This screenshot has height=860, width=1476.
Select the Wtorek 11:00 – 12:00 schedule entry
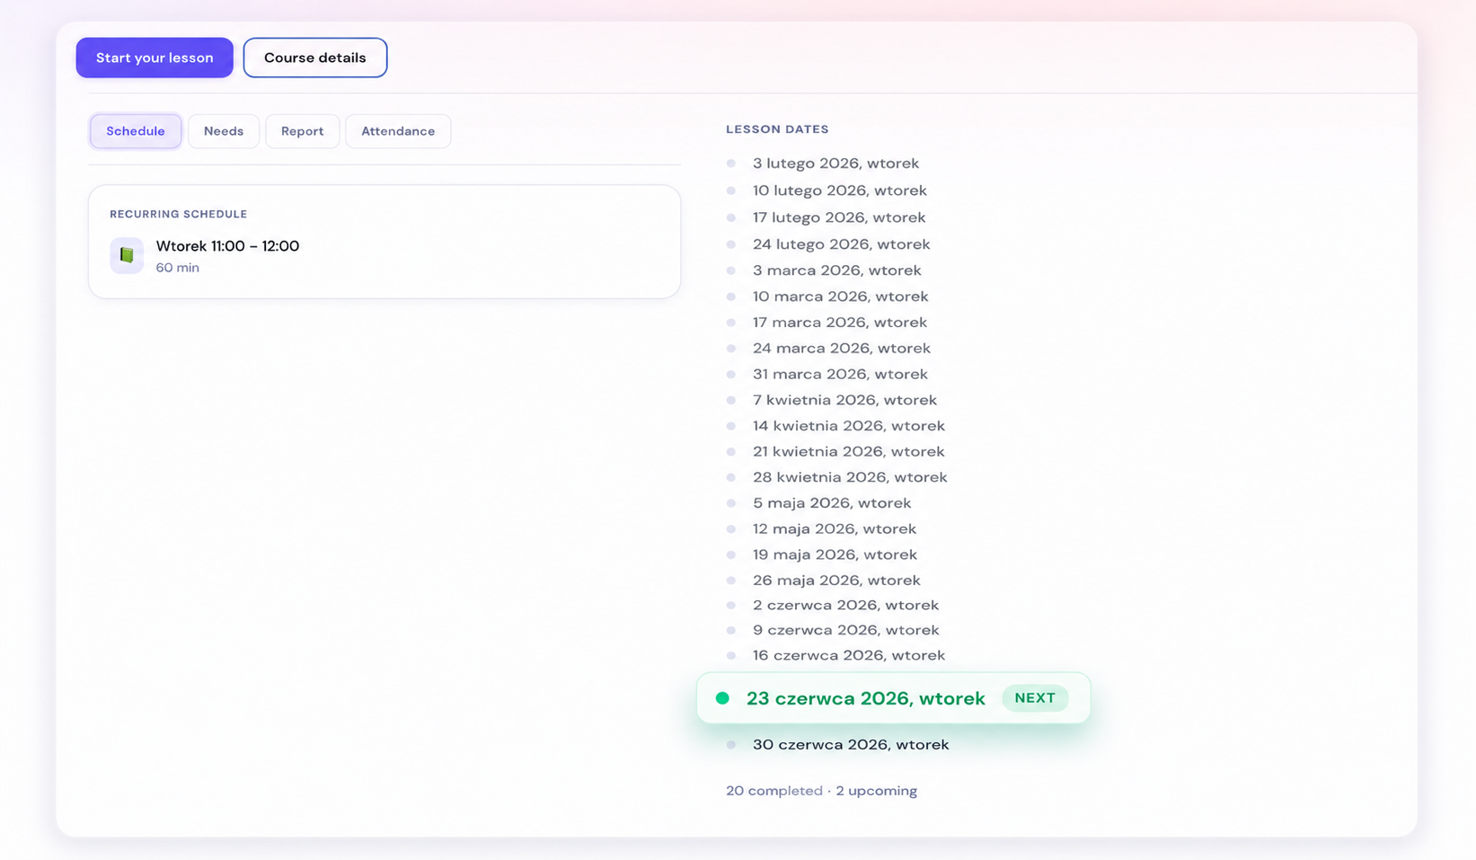tap(227, 246)
